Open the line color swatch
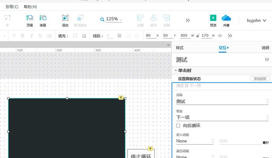This screenshot has height=158, width=272. pyautogui.click(x=119, y=36)
